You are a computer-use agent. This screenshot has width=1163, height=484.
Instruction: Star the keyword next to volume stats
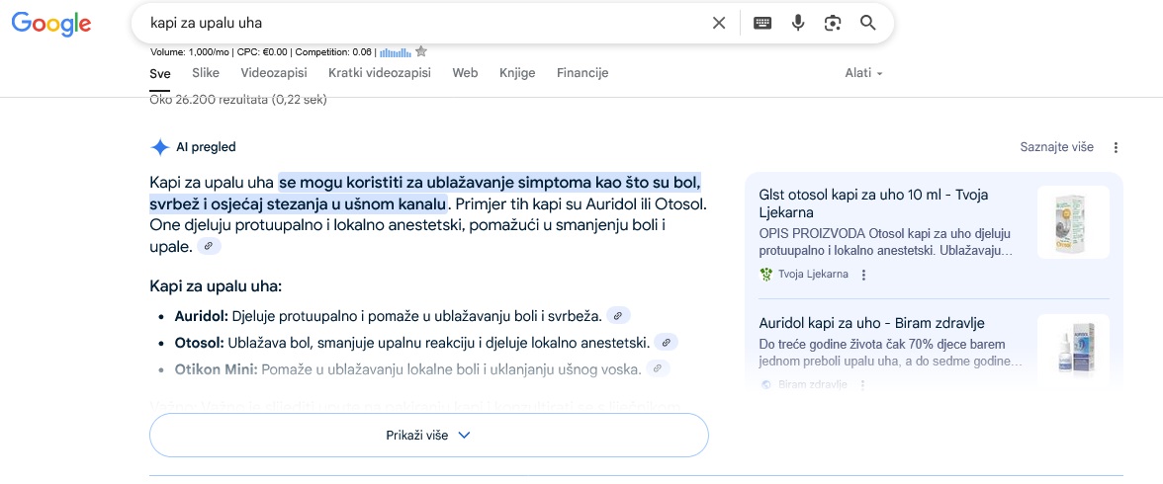421,51
